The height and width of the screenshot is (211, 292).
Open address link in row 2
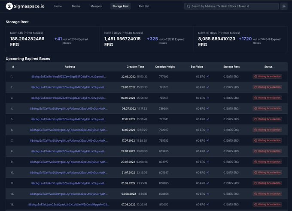tap(69, 87)
